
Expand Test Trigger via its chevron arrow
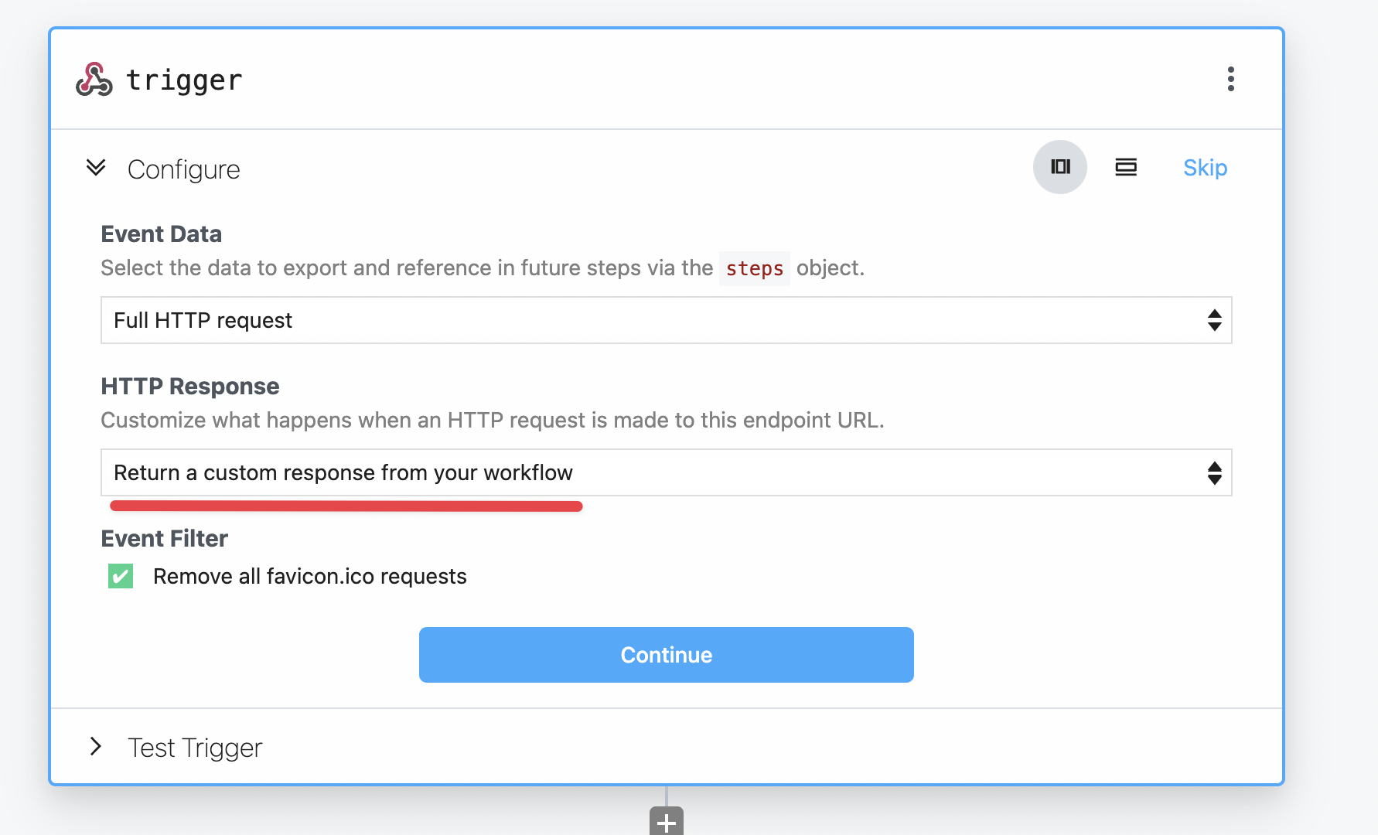(96, 747)
